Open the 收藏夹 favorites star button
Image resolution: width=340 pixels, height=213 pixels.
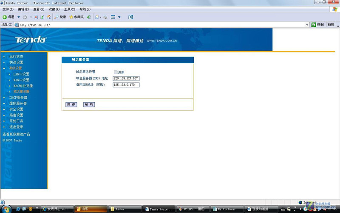click(76, 17)
